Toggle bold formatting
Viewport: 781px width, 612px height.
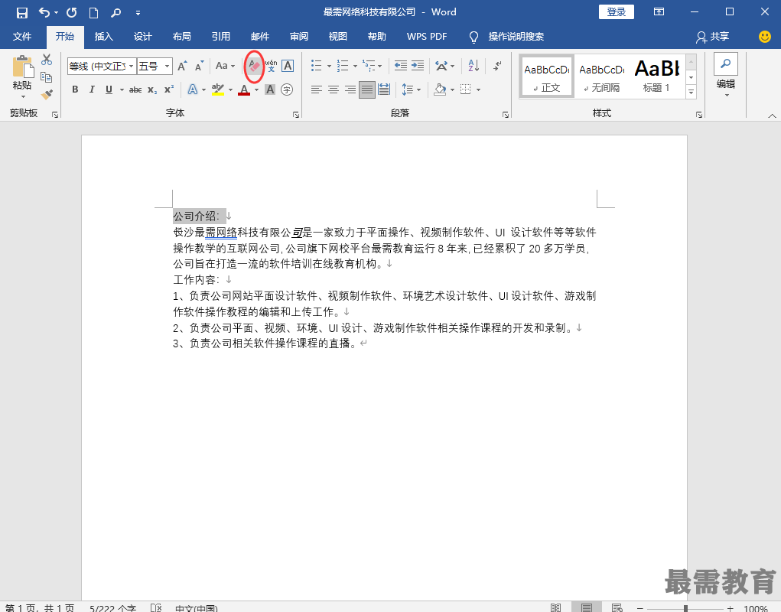click(75, 90)
